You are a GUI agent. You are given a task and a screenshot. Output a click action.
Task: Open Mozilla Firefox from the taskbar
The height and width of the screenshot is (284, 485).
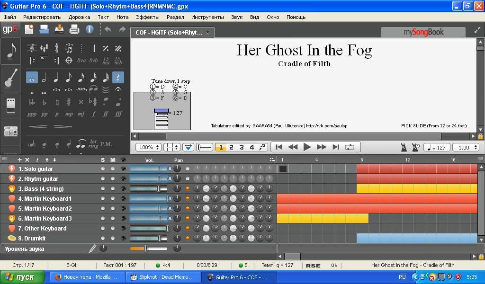click(x=86, y=277)
